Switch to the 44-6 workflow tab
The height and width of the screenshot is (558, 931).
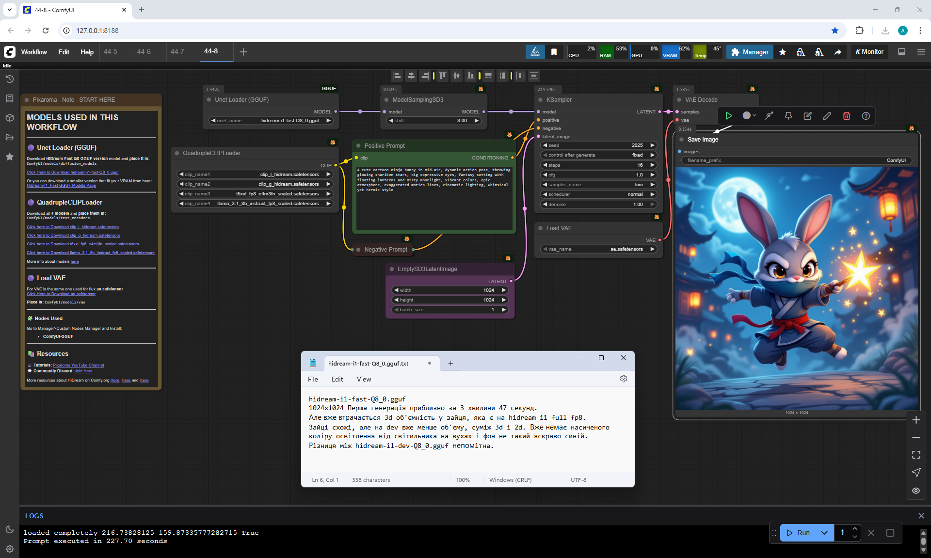coord(144,51)
